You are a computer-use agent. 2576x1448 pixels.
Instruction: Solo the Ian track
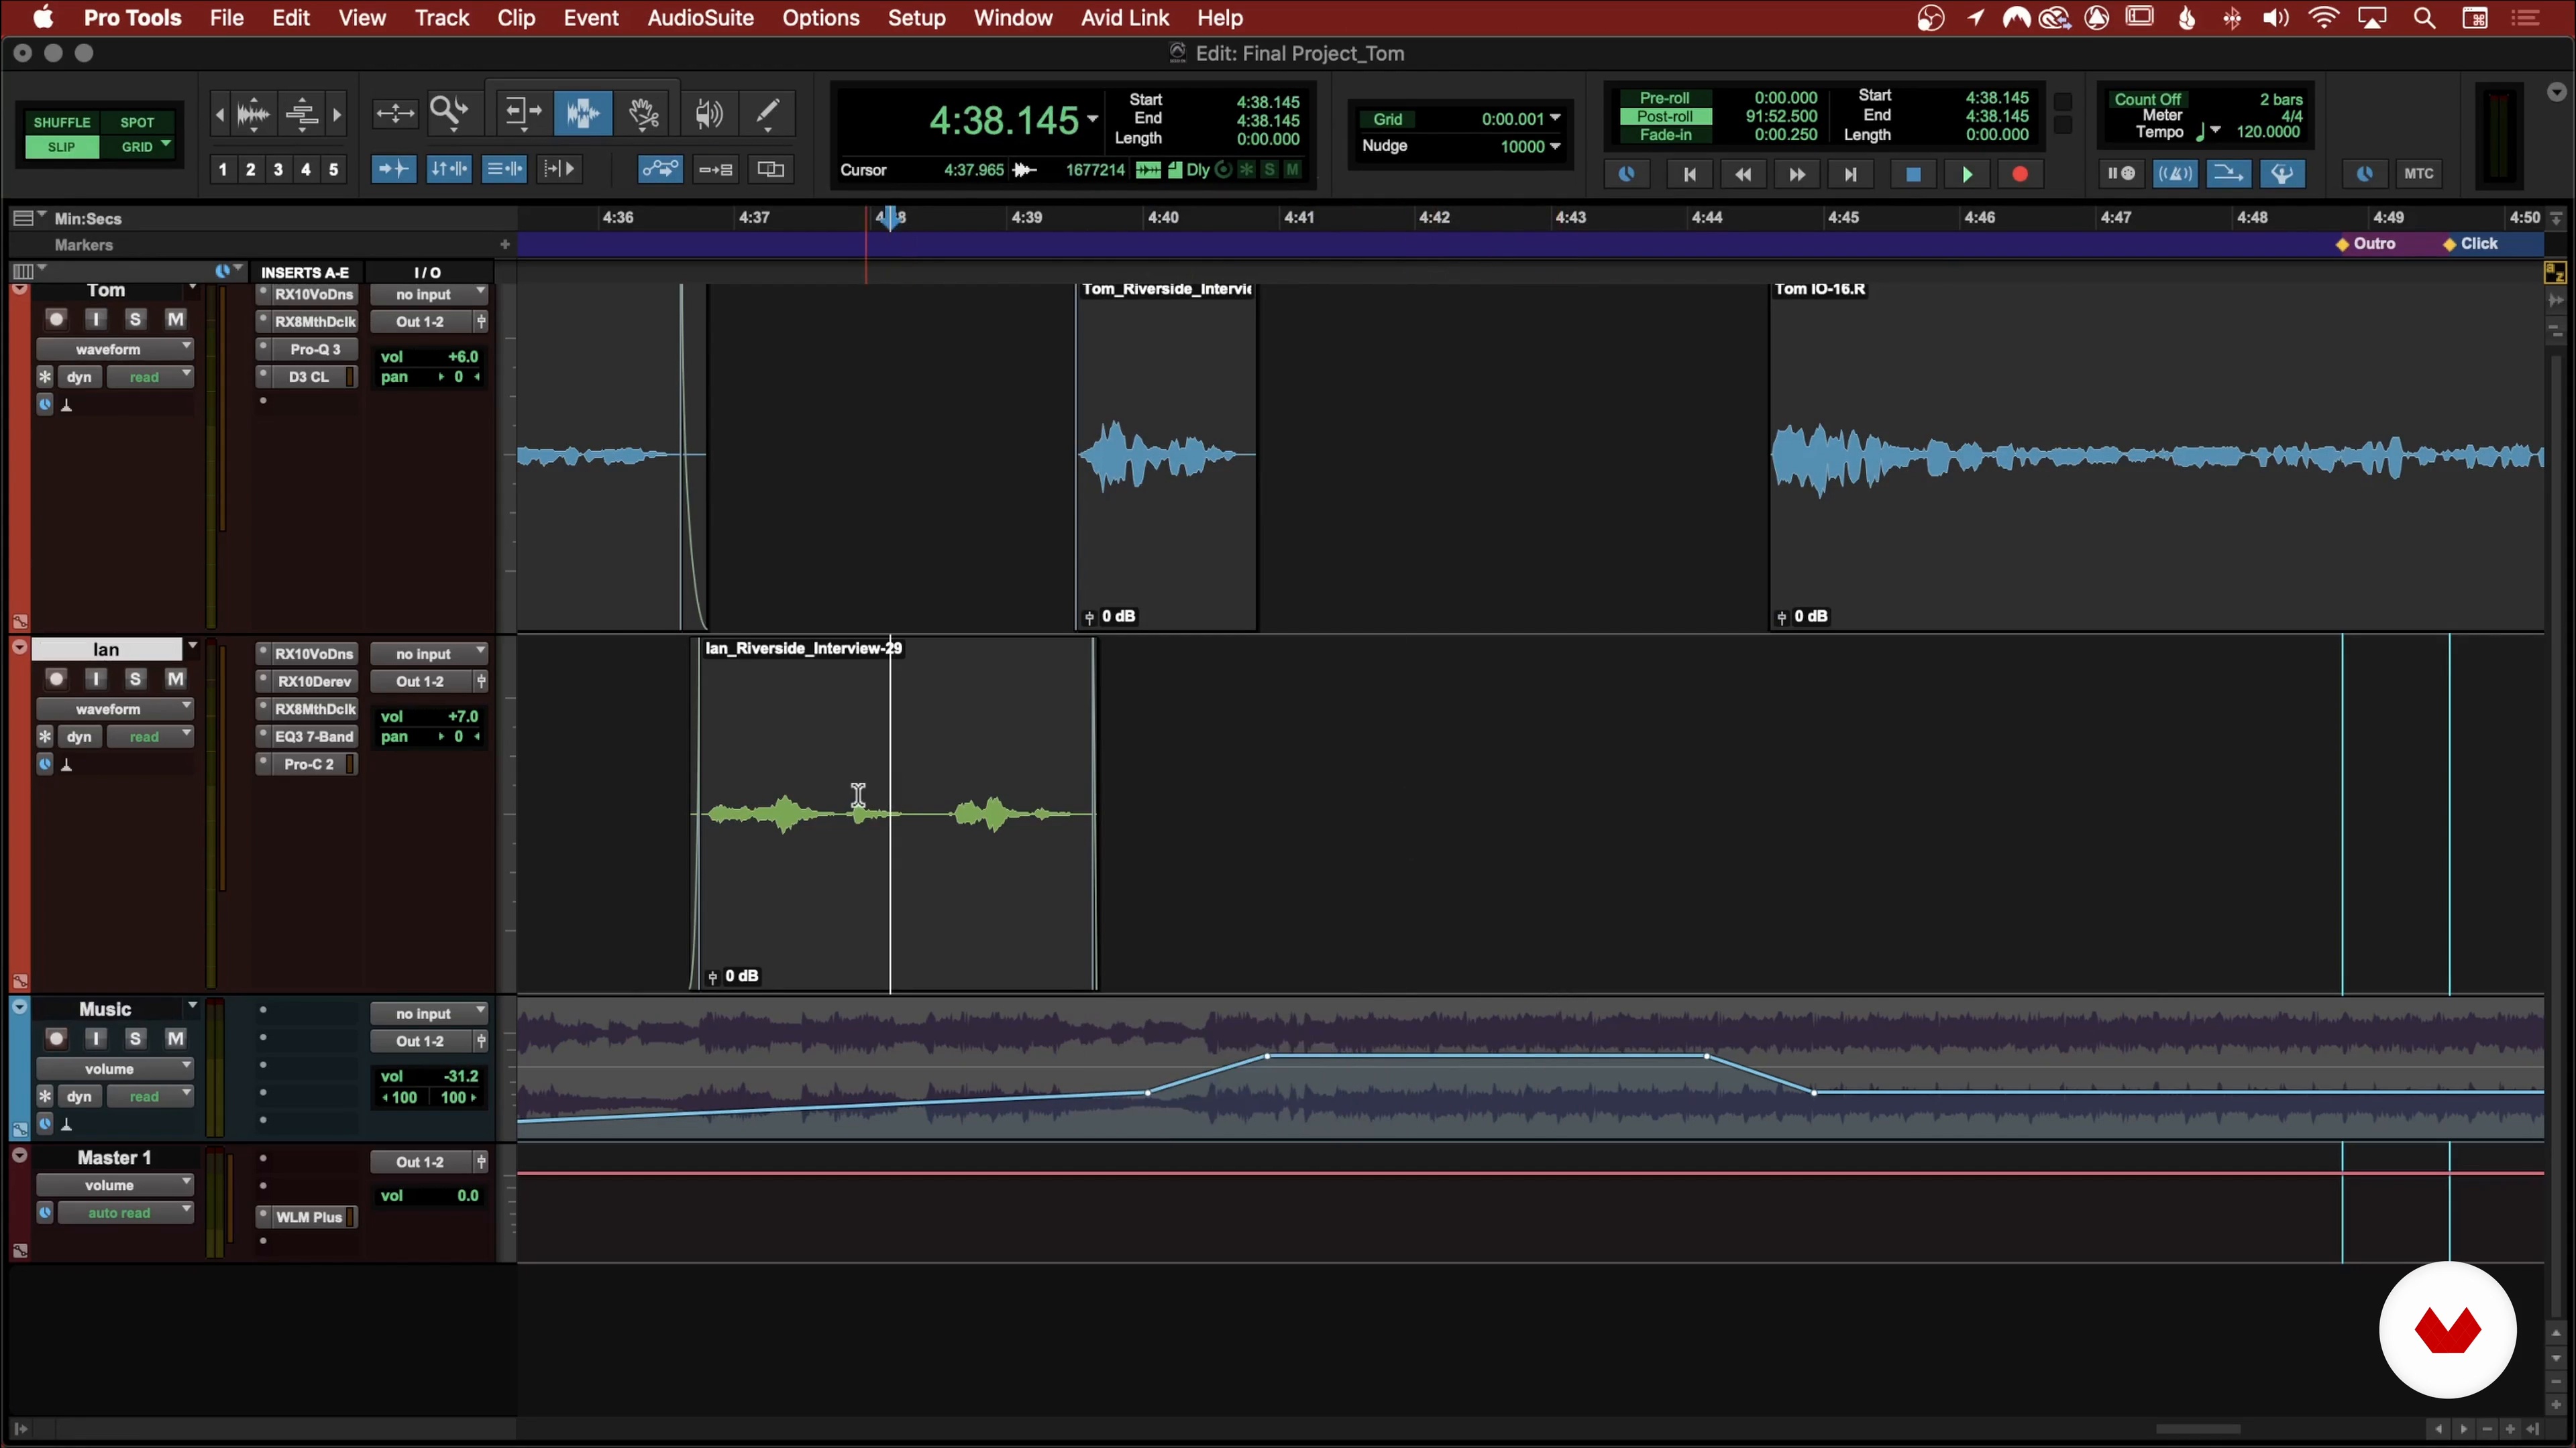135,678
